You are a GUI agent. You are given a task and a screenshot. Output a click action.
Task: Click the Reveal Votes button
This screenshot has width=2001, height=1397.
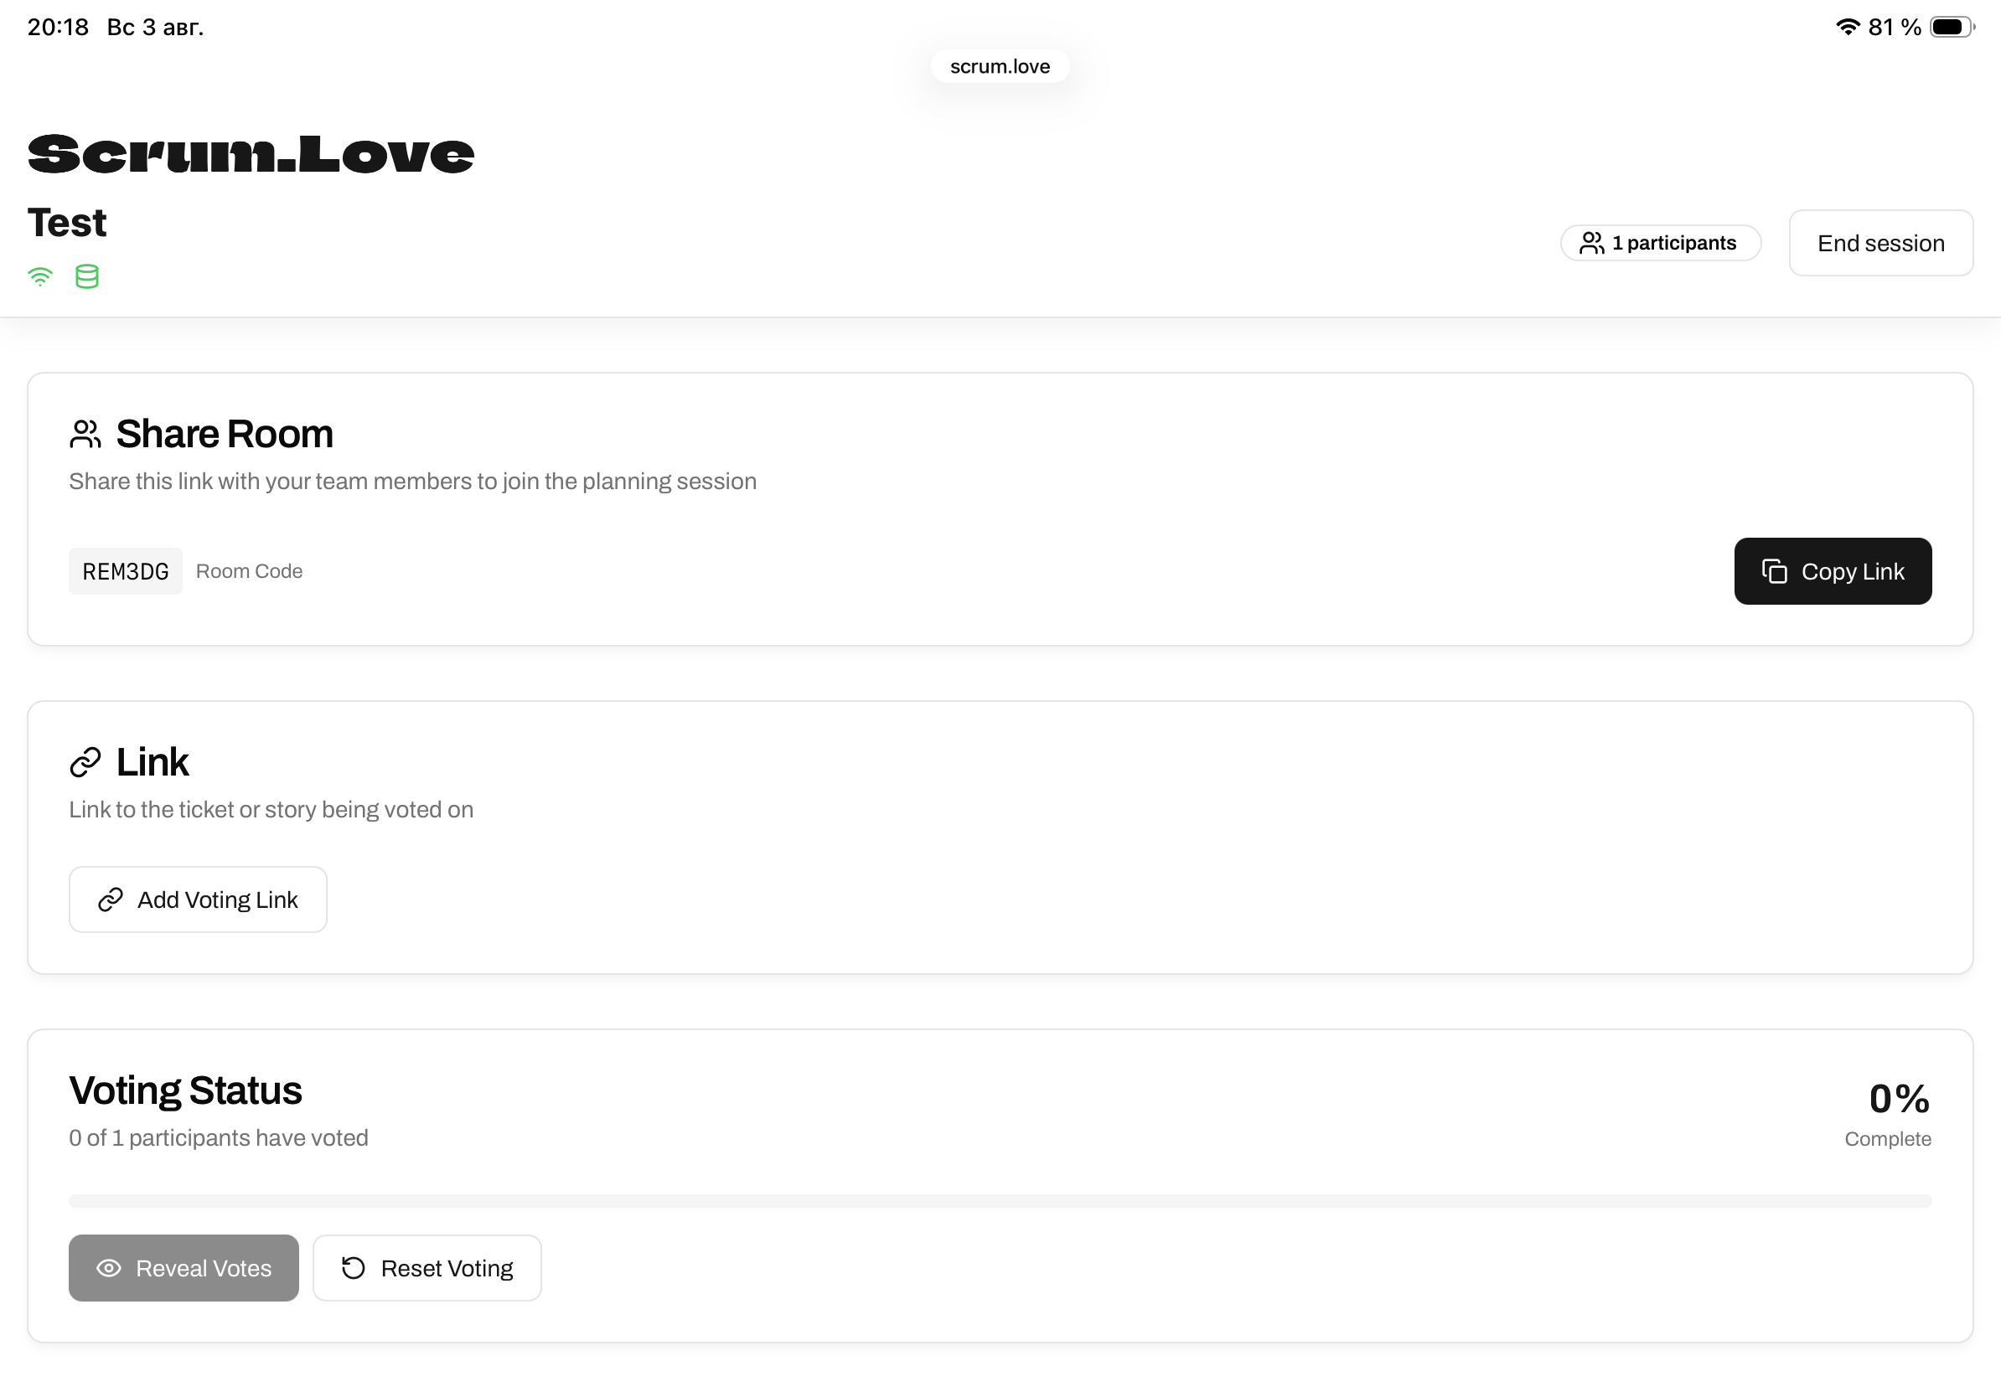click(184, 1268)
